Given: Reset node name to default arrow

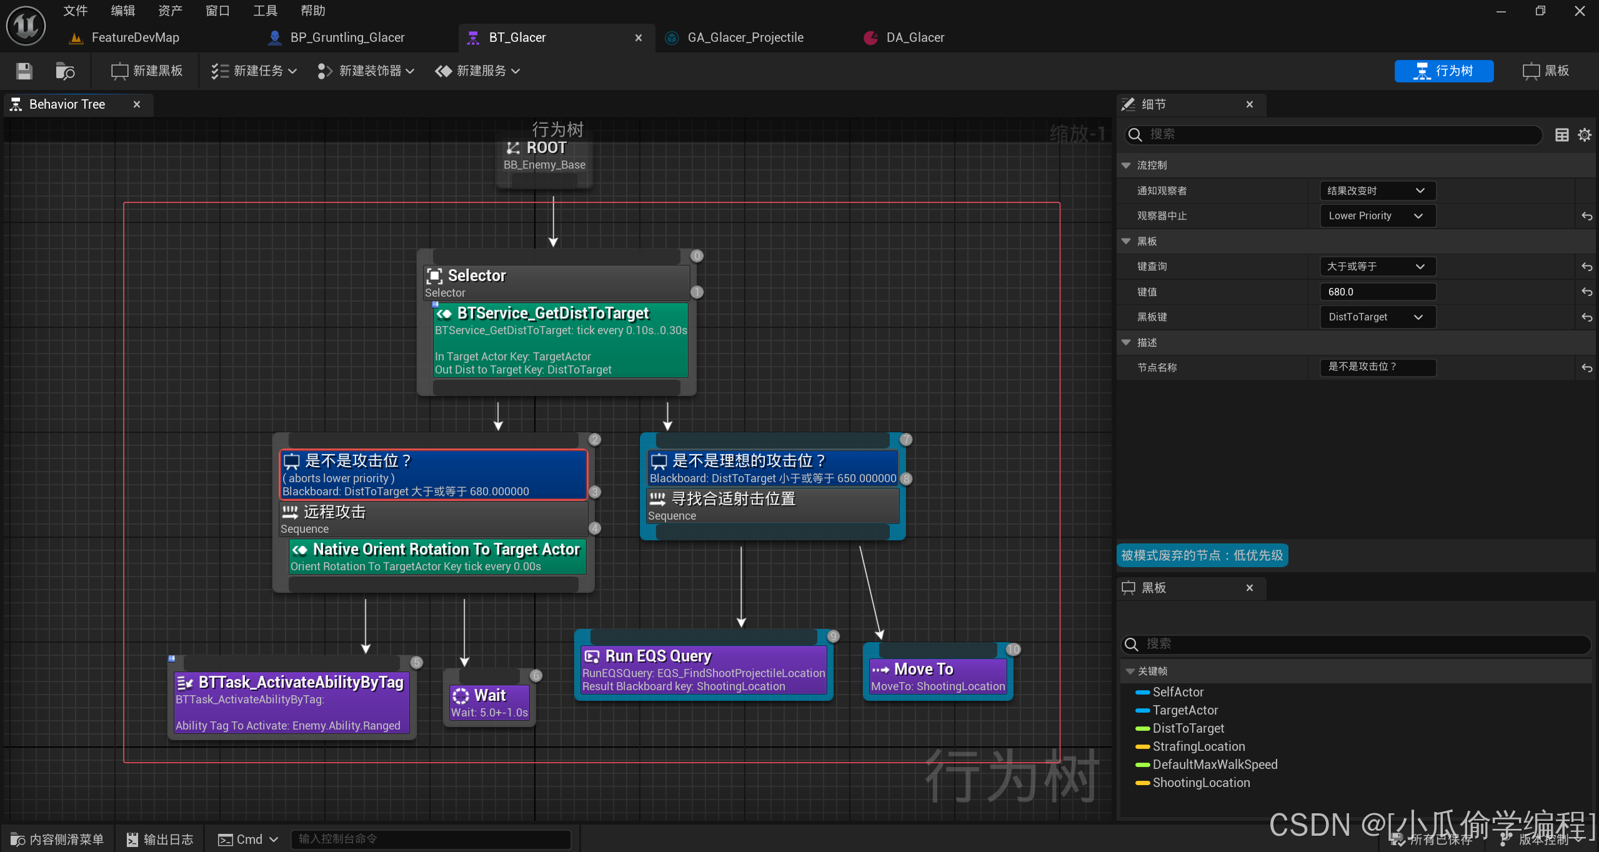Looking at the screenshot, I should pos(1587,368).
